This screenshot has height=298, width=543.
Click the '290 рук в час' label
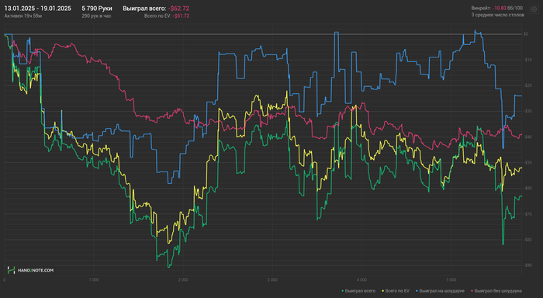[x=96, y=16]
